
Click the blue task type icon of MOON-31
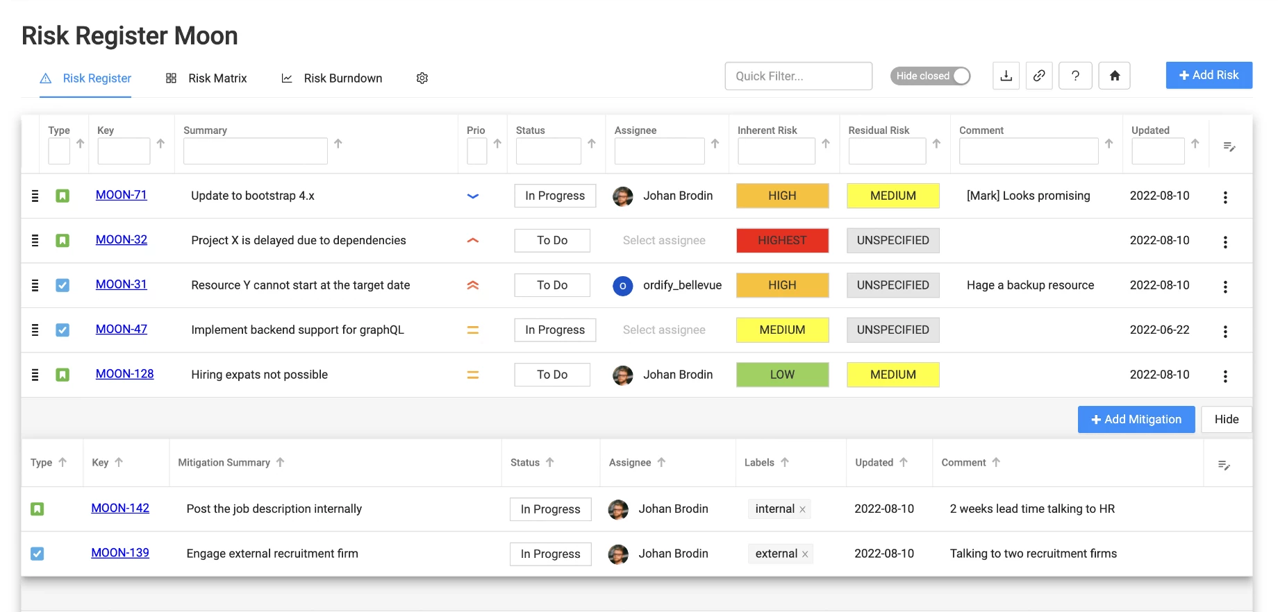(63, 285)
